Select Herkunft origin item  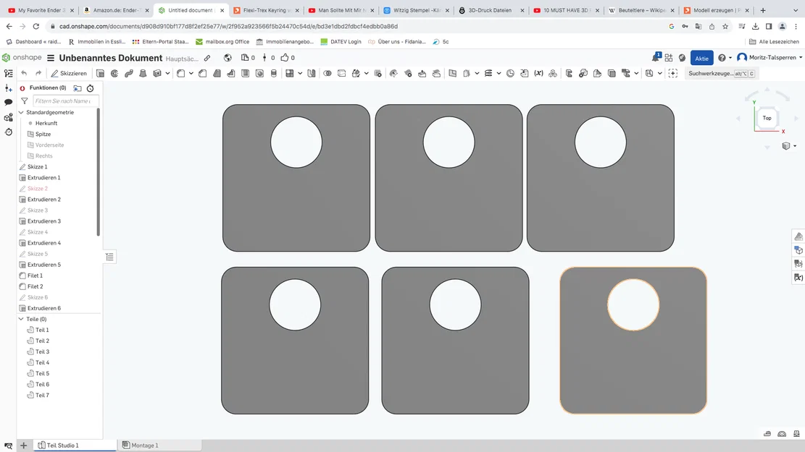[46, 123]
